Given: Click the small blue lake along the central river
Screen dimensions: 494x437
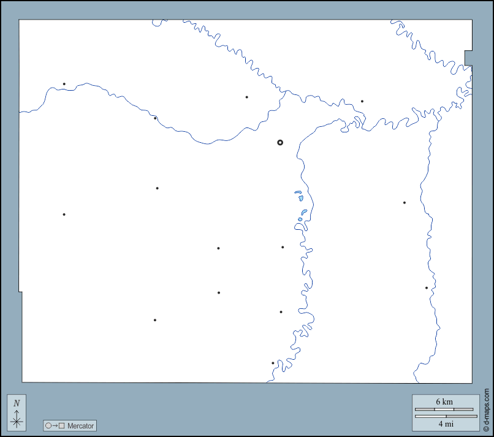Looking at the screenshot, I should click(298, 197).
